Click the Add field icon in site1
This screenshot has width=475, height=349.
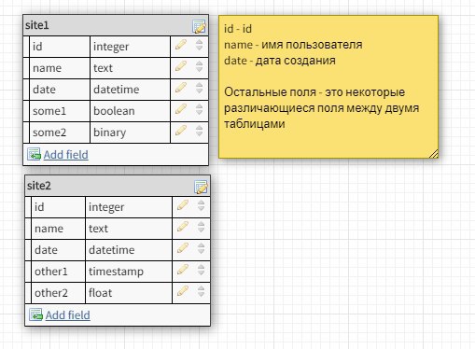(x=34, y=154)
